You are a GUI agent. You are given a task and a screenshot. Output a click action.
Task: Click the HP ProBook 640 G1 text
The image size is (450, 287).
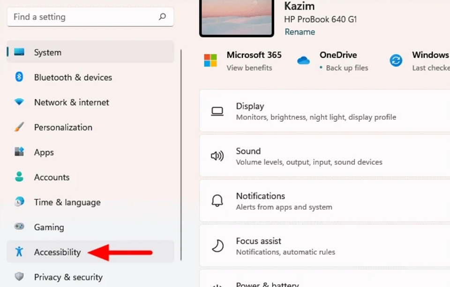tap(320, 19)
